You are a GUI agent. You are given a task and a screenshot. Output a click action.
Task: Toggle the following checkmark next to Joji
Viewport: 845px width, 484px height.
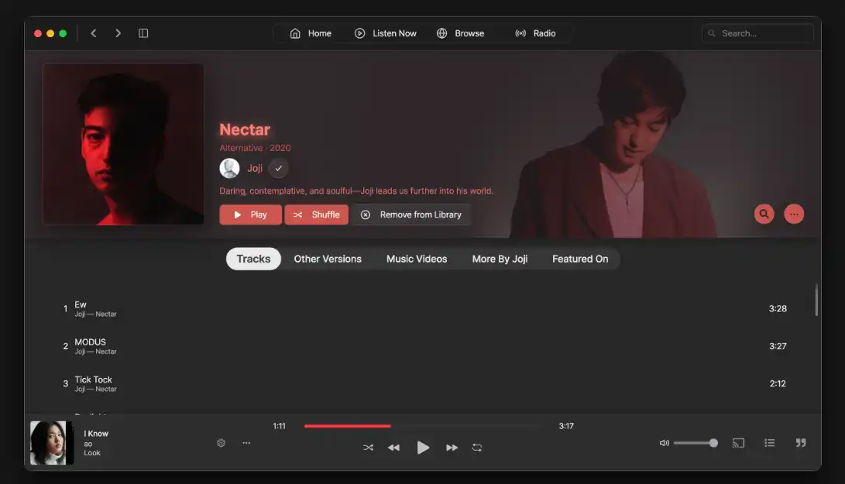click(x=279, y=168)
